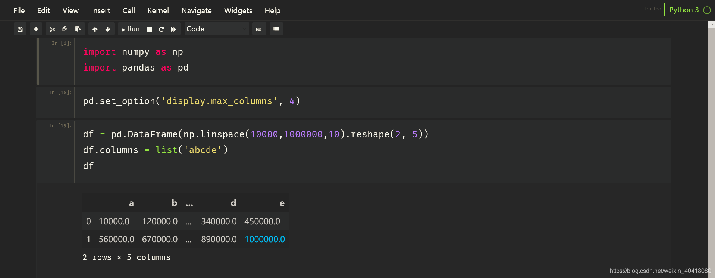Move the selected cell down
Viewport: 715px width, 278px height.
click(x=108, y=29)
